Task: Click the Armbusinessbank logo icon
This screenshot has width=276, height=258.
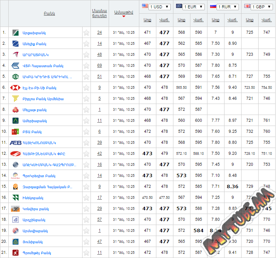Action: [x=16, y=154]
